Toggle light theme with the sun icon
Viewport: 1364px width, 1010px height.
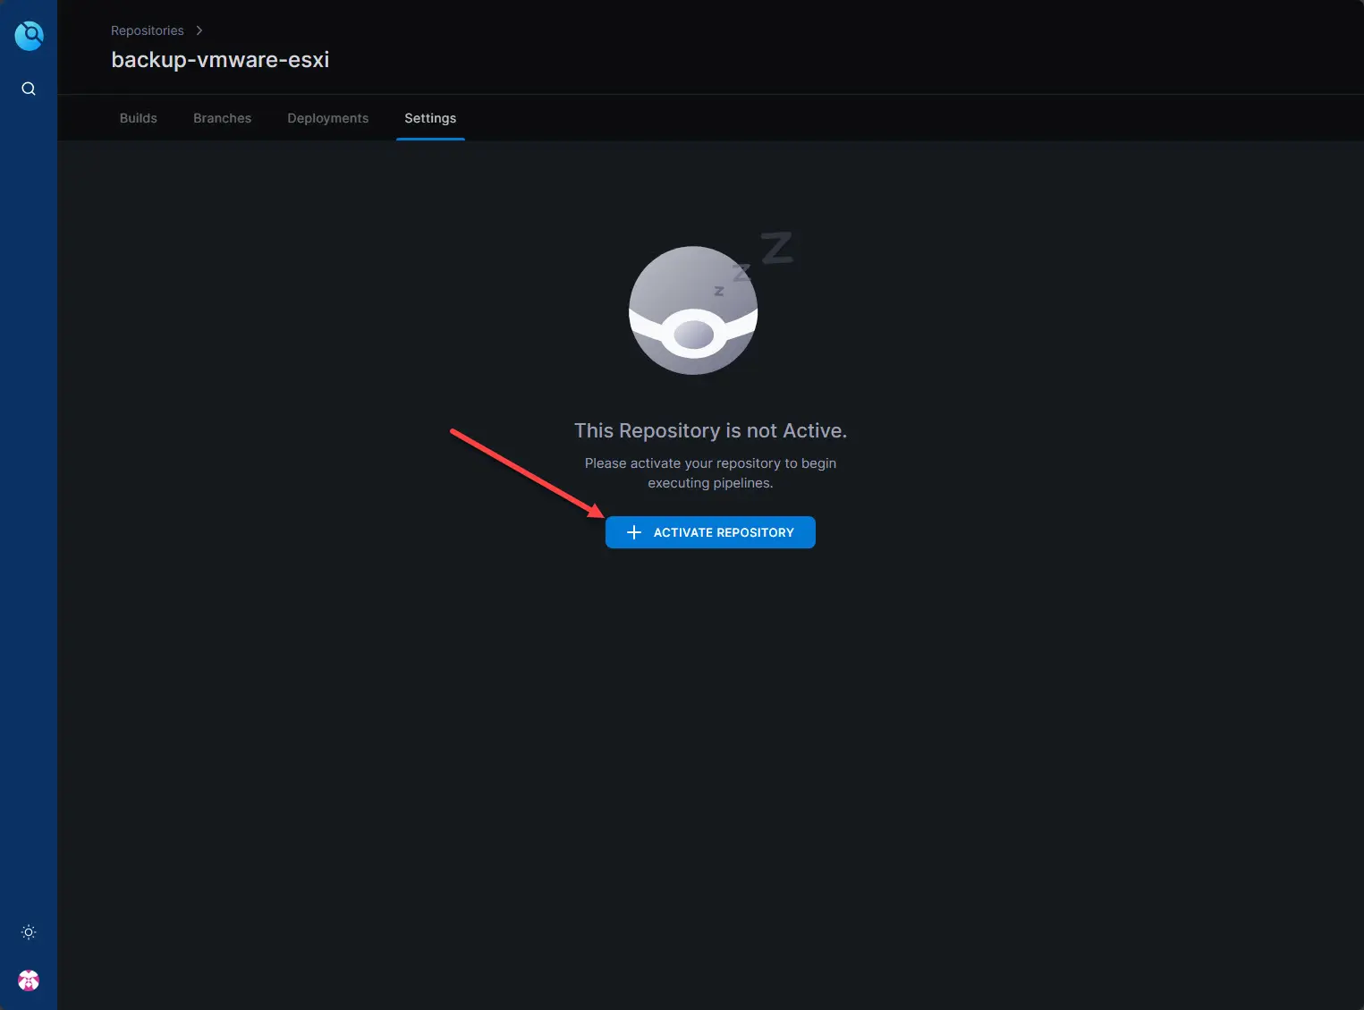coord(29,932)
